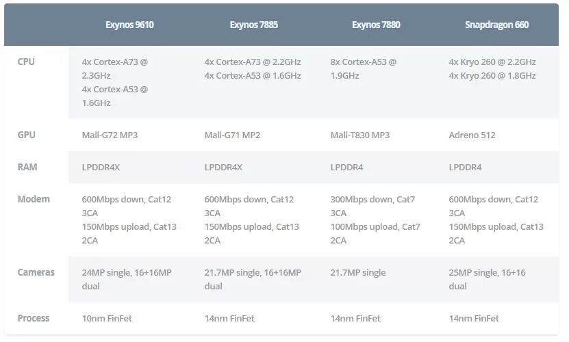Click the Cameras row label

[36, 272]
